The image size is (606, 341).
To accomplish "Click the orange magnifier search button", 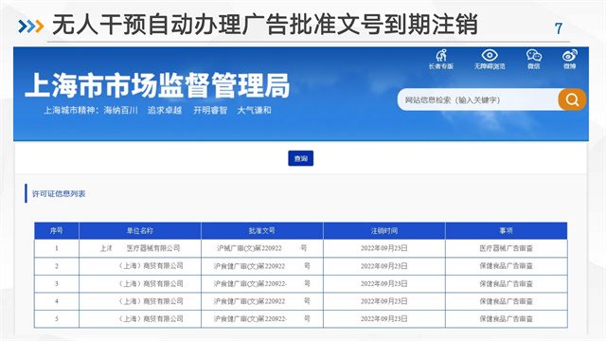I will pos(572,99).
